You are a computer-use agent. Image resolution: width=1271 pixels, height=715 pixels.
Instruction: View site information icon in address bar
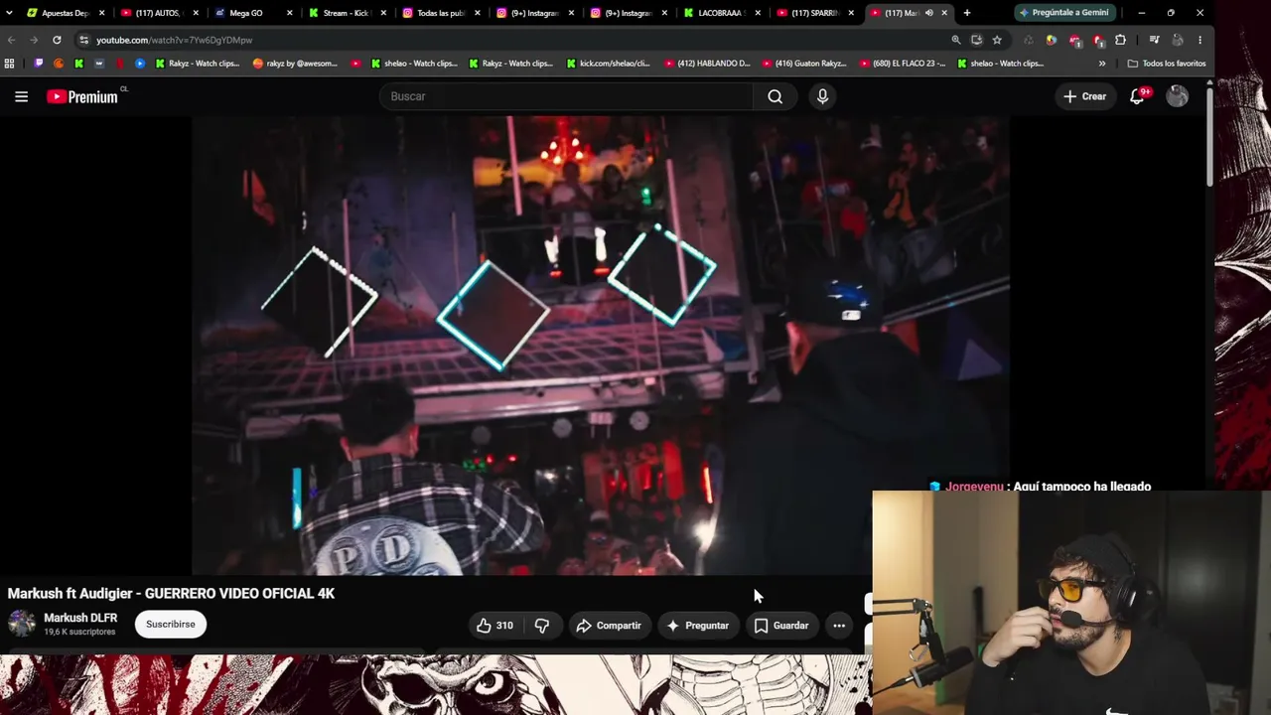point(83,40)
